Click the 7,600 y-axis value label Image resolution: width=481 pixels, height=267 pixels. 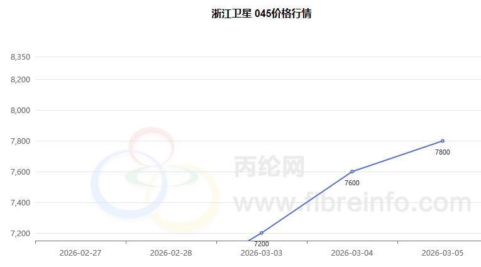click(20, 172)
